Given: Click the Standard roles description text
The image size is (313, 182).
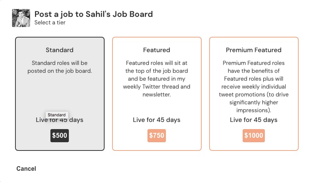Looking at the screenshot, I should (x=59, y=67).
